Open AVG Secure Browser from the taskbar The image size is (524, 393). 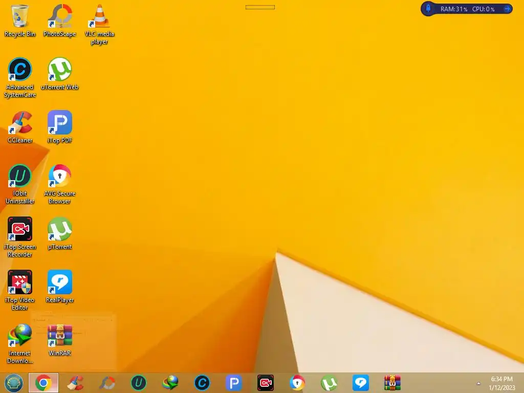pos(297,383)
